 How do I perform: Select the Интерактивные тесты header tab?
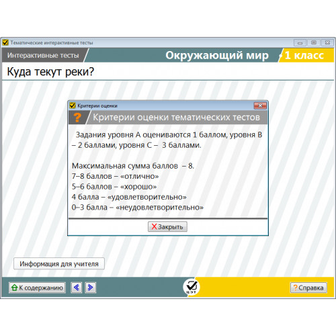[43, 55]
